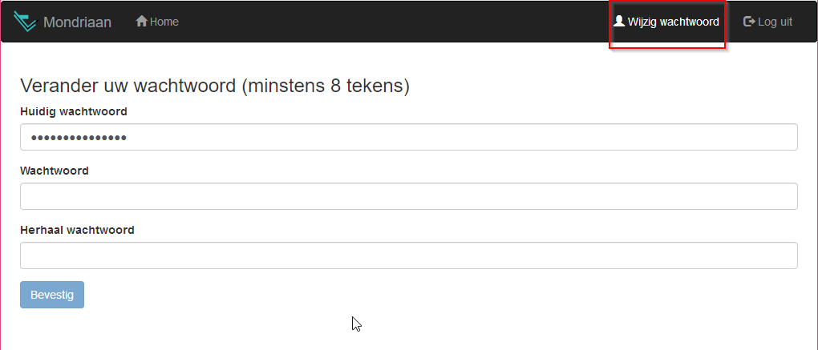This screenshot has width=818, height=350.
Task: Place cursor in the masked password dots
Action: click(x=79, y=138)
